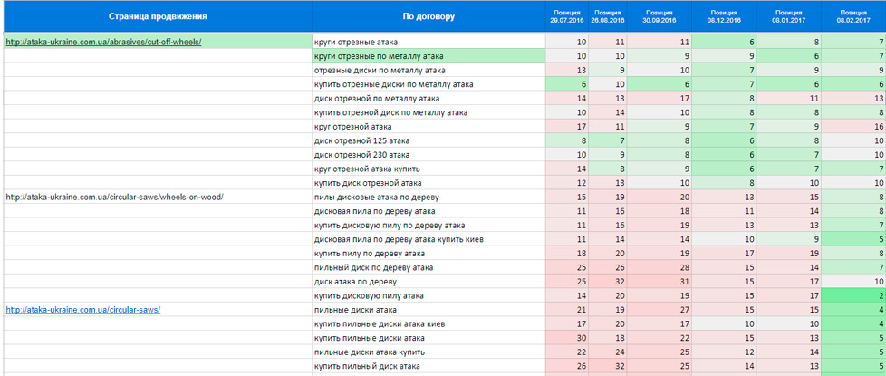Select cell 'купить дисковую пилу по дереву атака'

coord(429,225)
